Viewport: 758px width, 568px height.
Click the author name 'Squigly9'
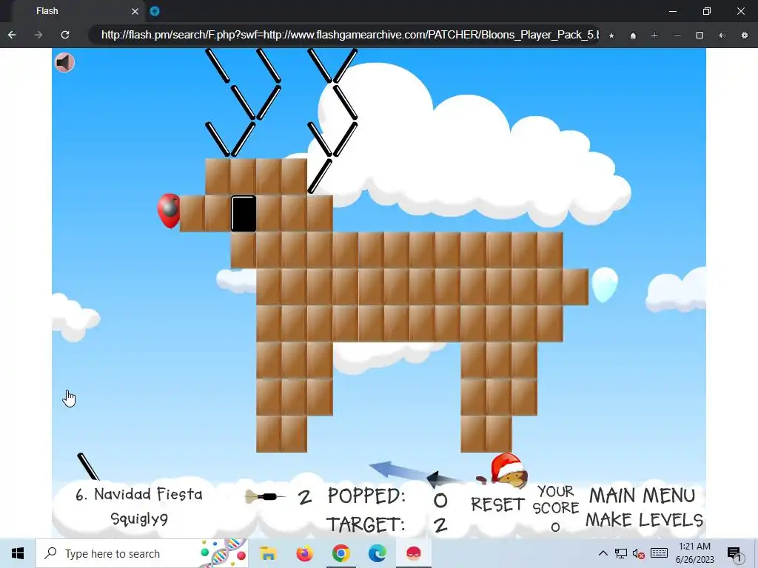[139, 518]
